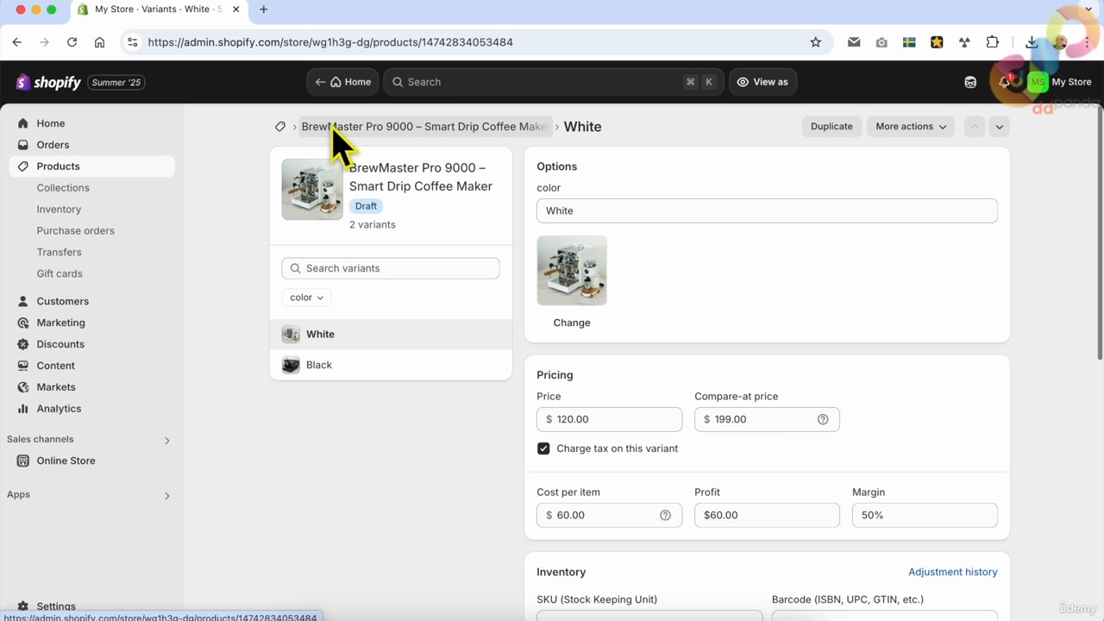The width and height of the screenshot is (1104, 621).
Task: Click Change under variant image
Action: (x=572, y=323)
